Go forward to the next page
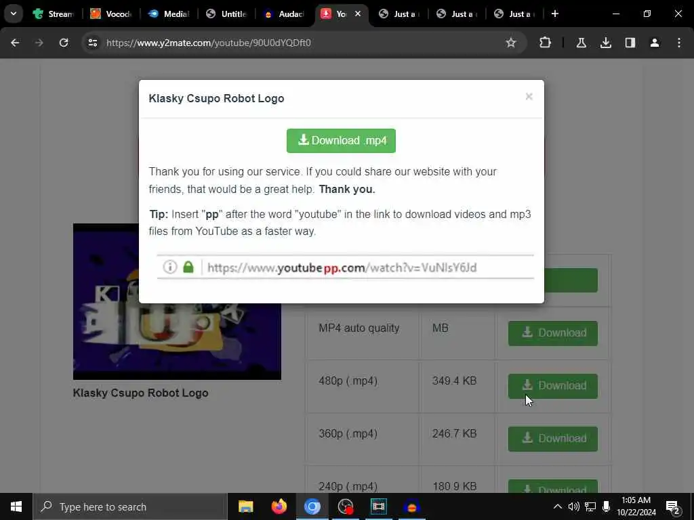 pyautogui.click(x=39, y=43)
